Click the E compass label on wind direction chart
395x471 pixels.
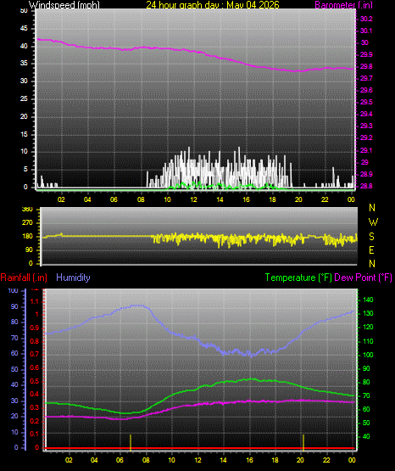pyautogui.click(x=371, y=250)
